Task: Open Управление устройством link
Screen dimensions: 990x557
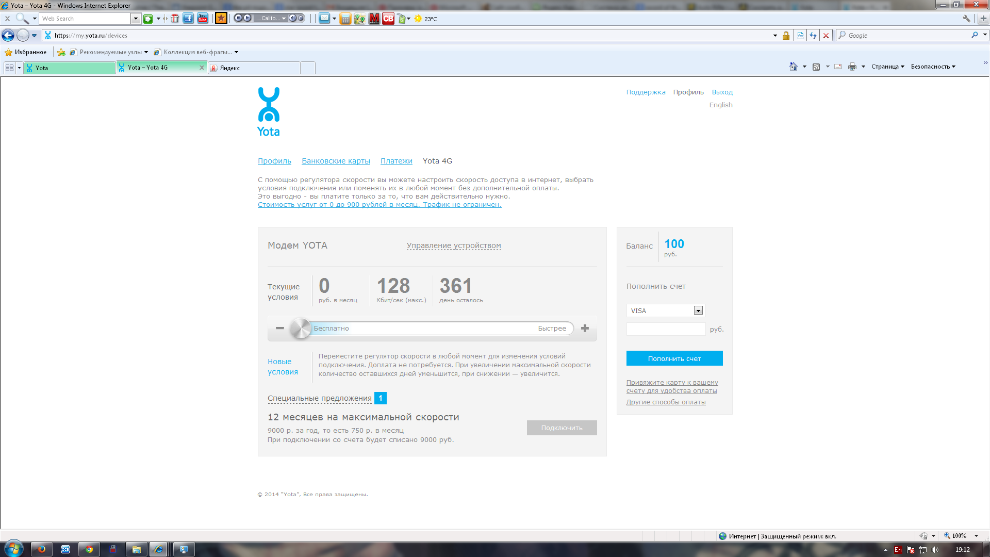Action: pos(454,246)
